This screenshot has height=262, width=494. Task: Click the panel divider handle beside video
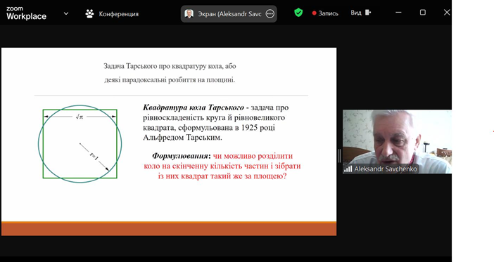tap(339, 156)
